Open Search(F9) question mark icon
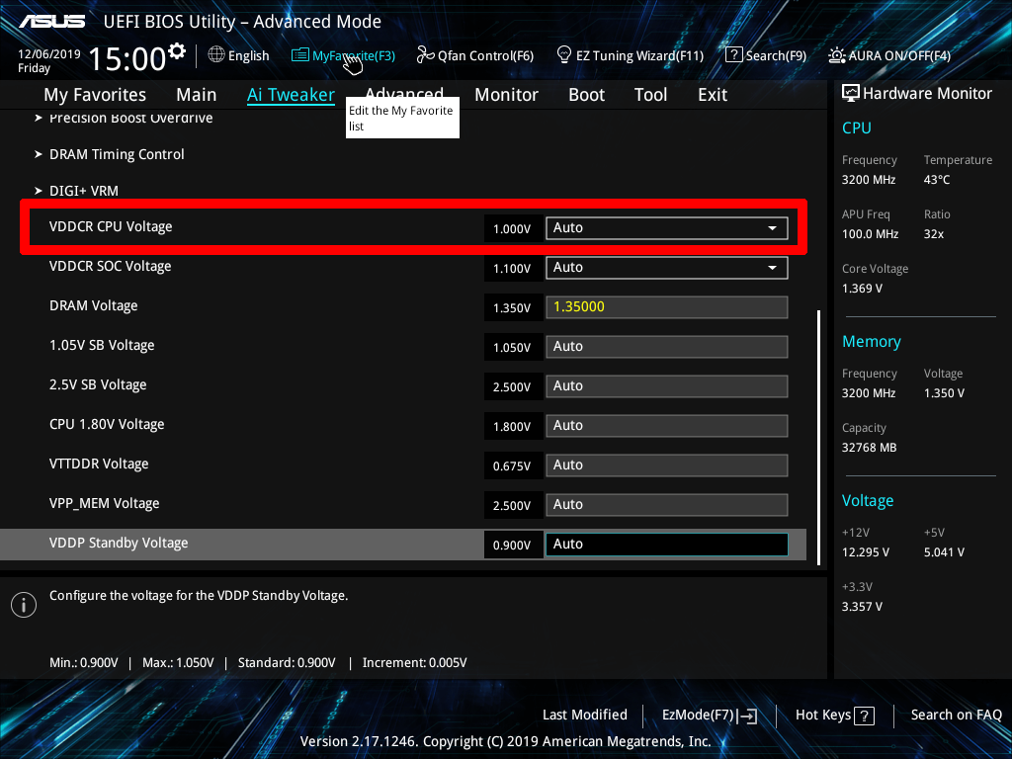 tap(734, 55)
